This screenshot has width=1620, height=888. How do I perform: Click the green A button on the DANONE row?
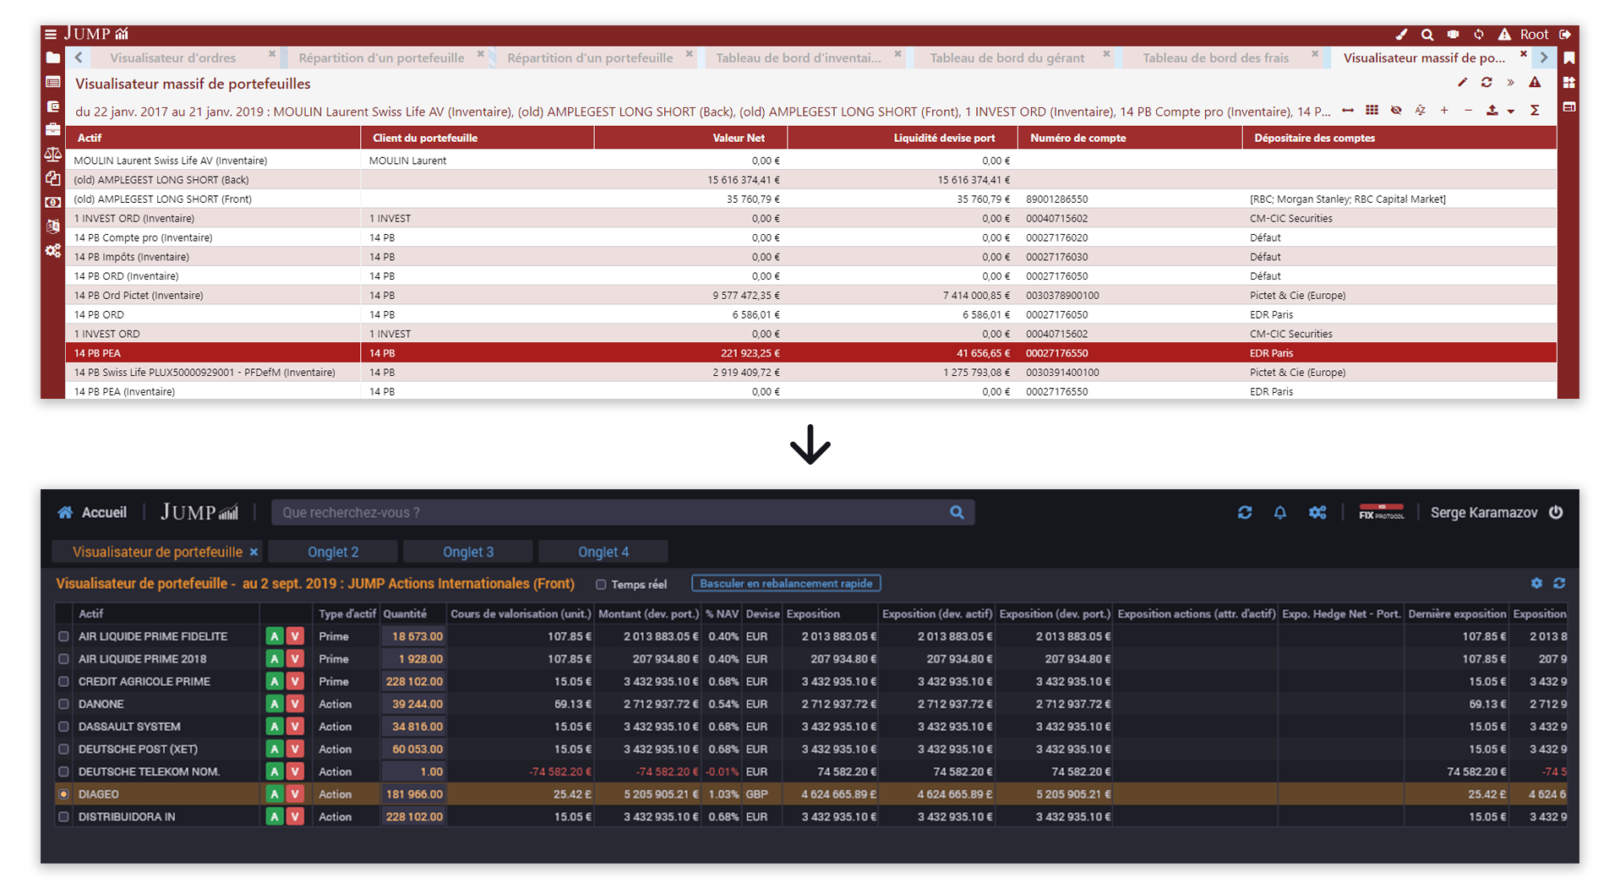click(x=275, y=704)
